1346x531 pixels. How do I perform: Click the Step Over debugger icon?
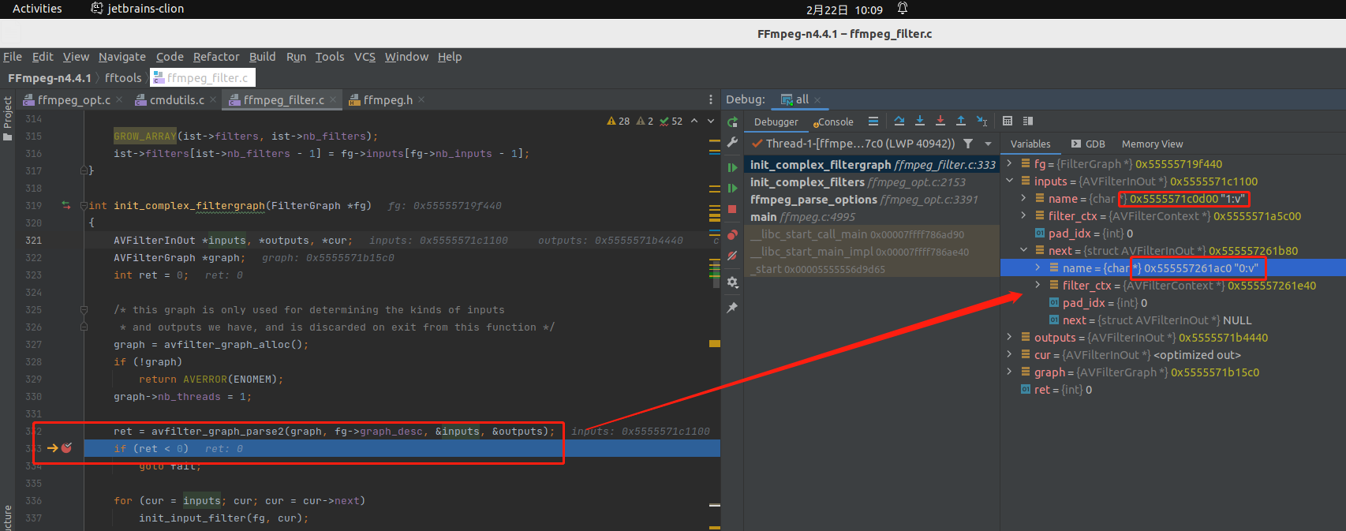pyautogui.click(x=899, y=122)
